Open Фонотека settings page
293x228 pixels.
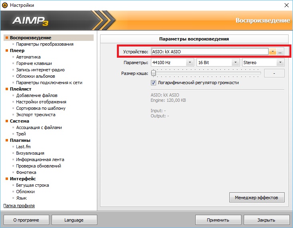tap(26, 172)
